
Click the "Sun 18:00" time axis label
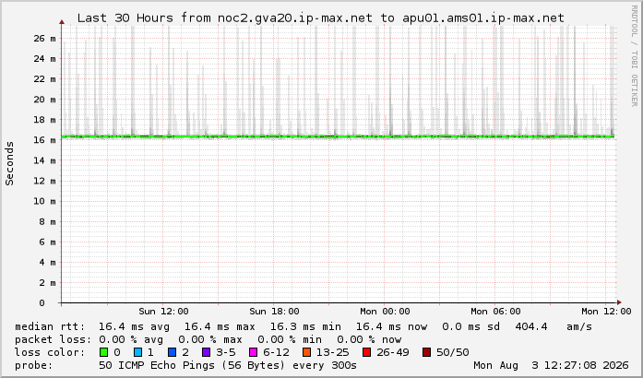click(274, 312)
